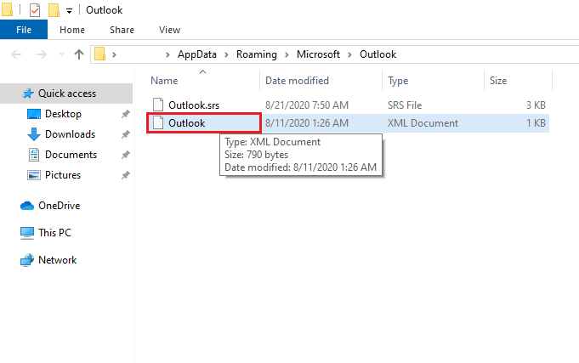Select Quick access in the navigation pane

tap(66, 94)
